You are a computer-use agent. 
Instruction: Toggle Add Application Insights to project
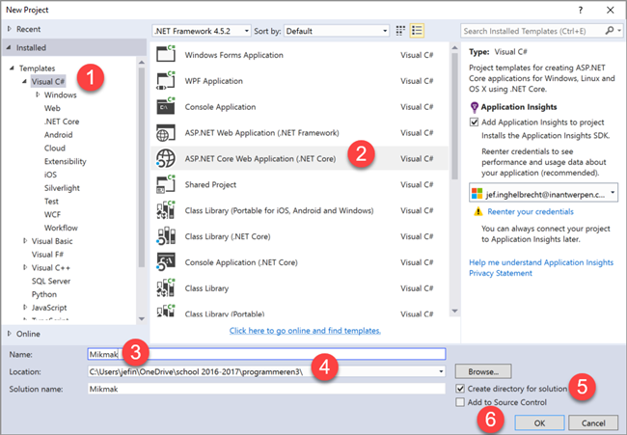(475, 122)
